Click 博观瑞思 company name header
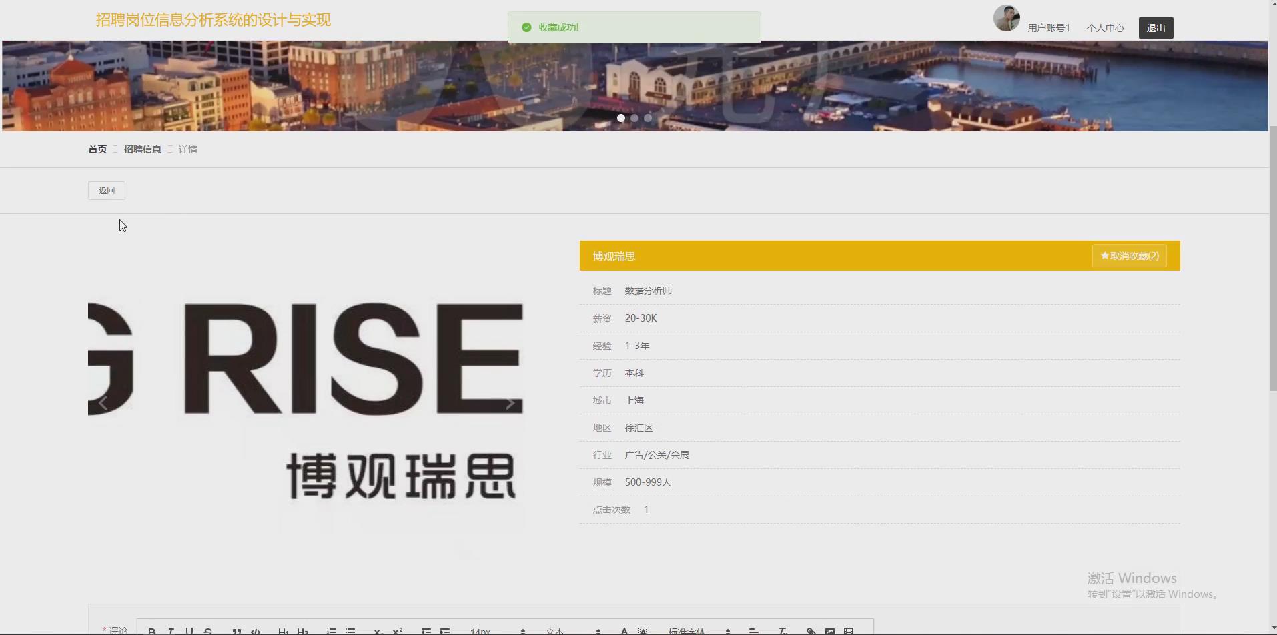The height and width of the screenshot is (635, 1277). pos(614,257)
